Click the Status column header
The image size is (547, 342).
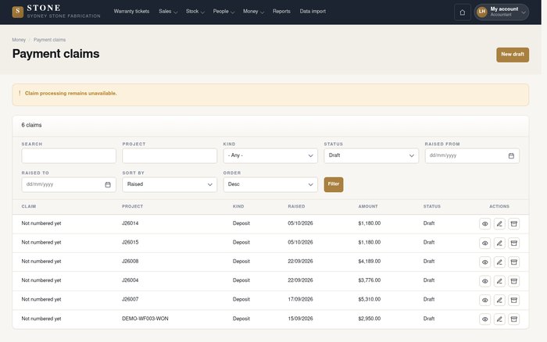432,206
